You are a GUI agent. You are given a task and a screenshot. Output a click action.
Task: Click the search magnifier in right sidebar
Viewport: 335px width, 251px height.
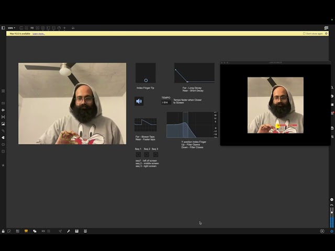(332, 87)
